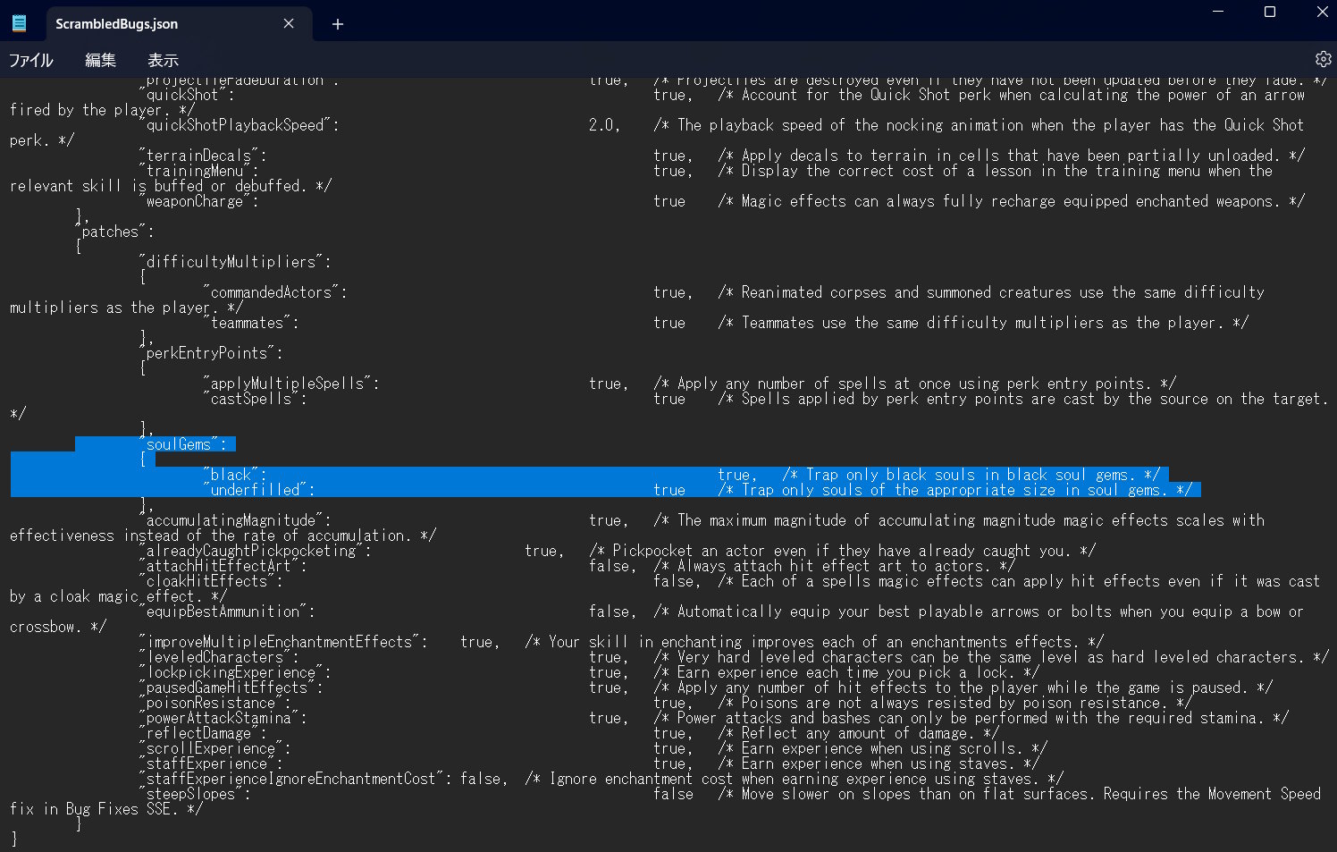Minimize the Notepad window
Image resolution: width=1337 pixels, height=852 pixels.
(x=1218, y=12)
